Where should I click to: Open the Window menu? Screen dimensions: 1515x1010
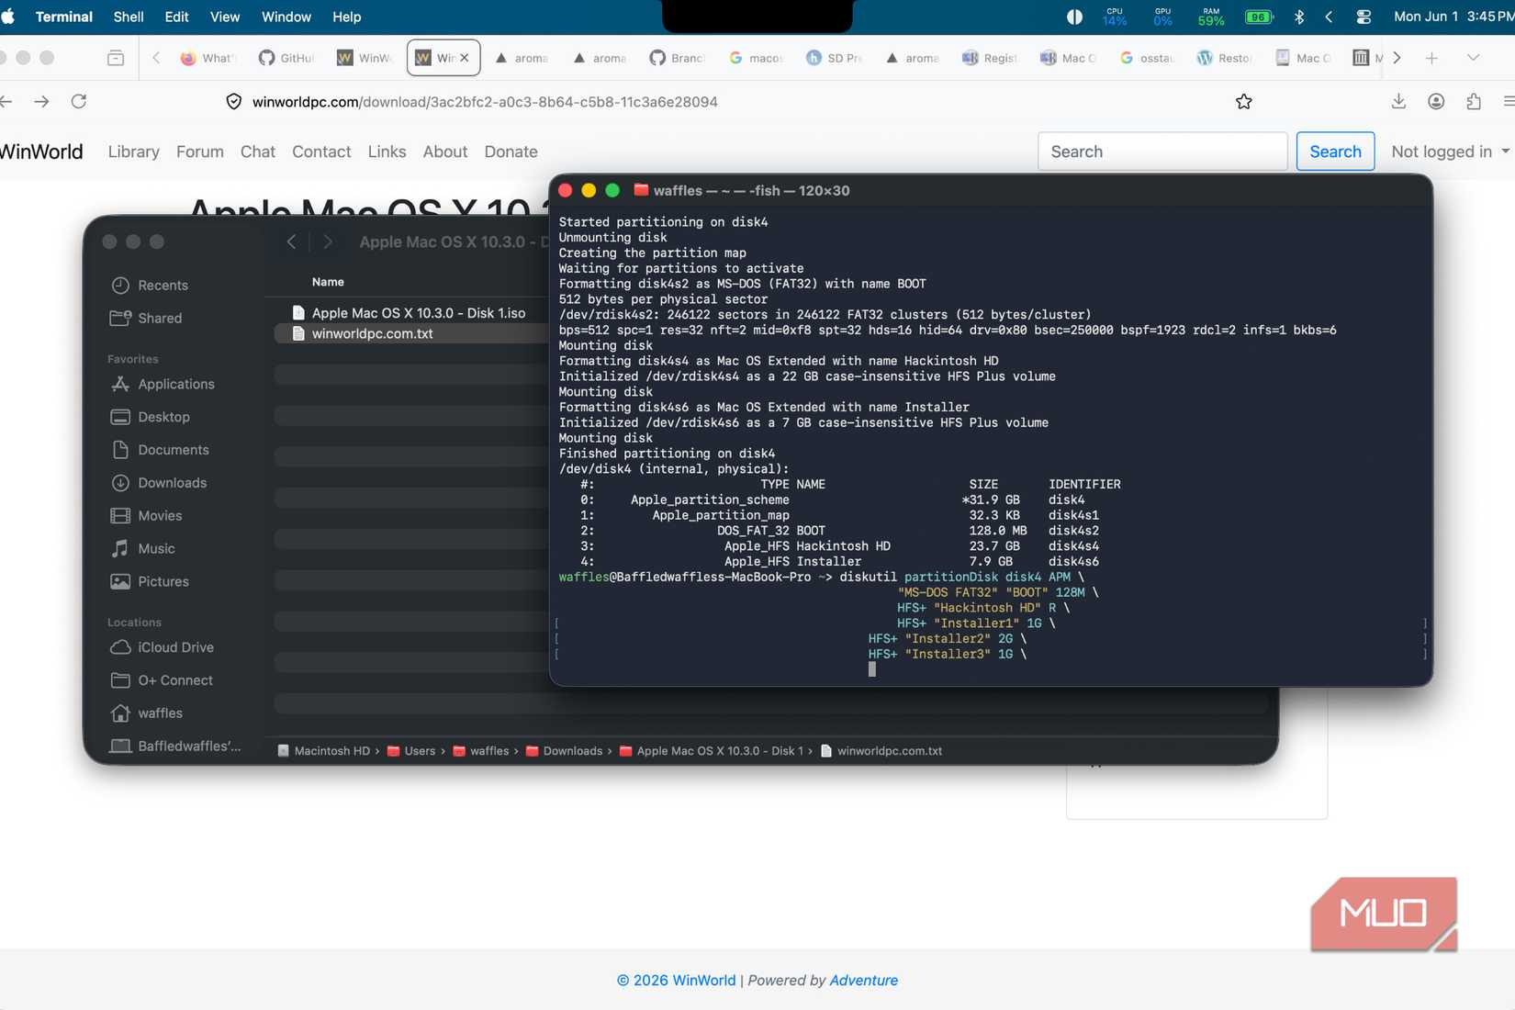pos(286,17)
